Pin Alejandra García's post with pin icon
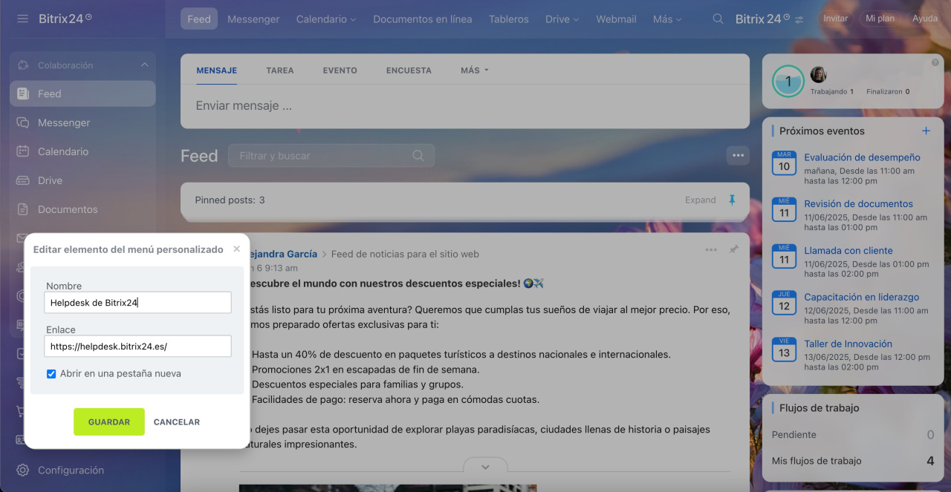Screen dimensions: 951x492 click(733, 250)
